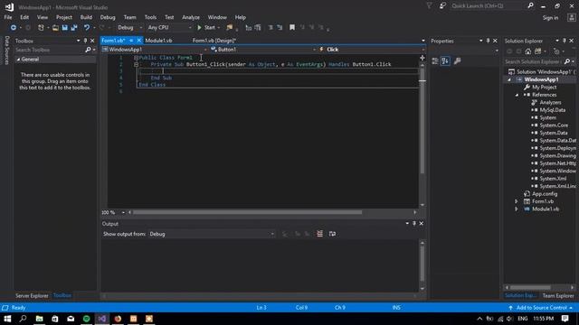Open the Analyze menu
This screenshot has width=579, height=325.
pos(191,17)
